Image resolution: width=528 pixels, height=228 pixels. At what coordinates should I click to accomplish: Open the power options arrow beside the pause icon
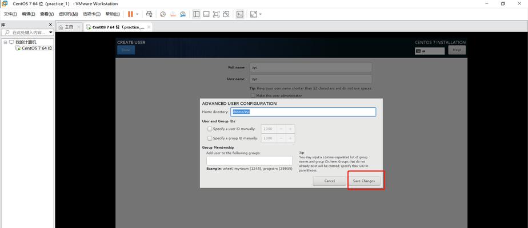coord(137,14)
